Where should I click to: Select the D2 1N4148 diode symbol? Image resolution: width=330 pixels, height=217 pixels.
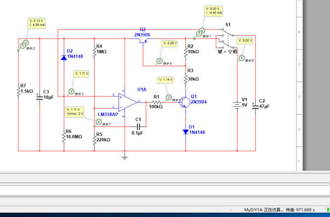(64, 58)
